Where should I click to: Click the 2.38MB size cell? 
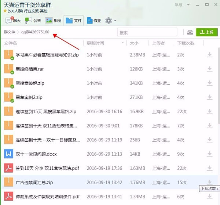pos(137,55)
